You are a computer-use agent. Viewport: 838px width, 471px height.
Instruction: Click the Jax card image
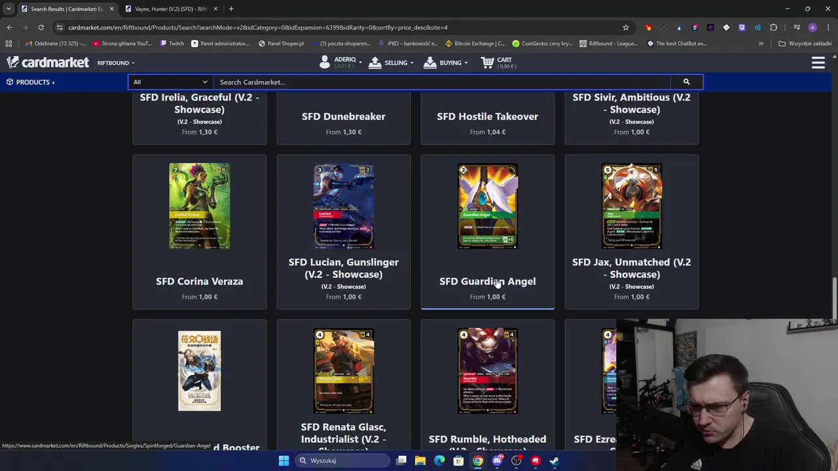632,206
